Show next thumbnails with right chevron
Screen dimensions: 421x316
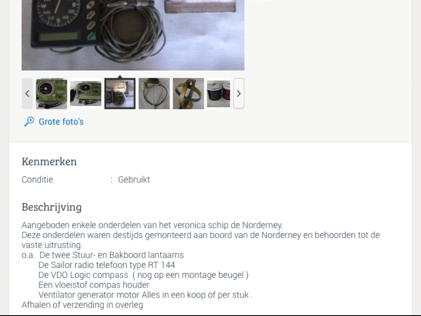coord(239,93)
